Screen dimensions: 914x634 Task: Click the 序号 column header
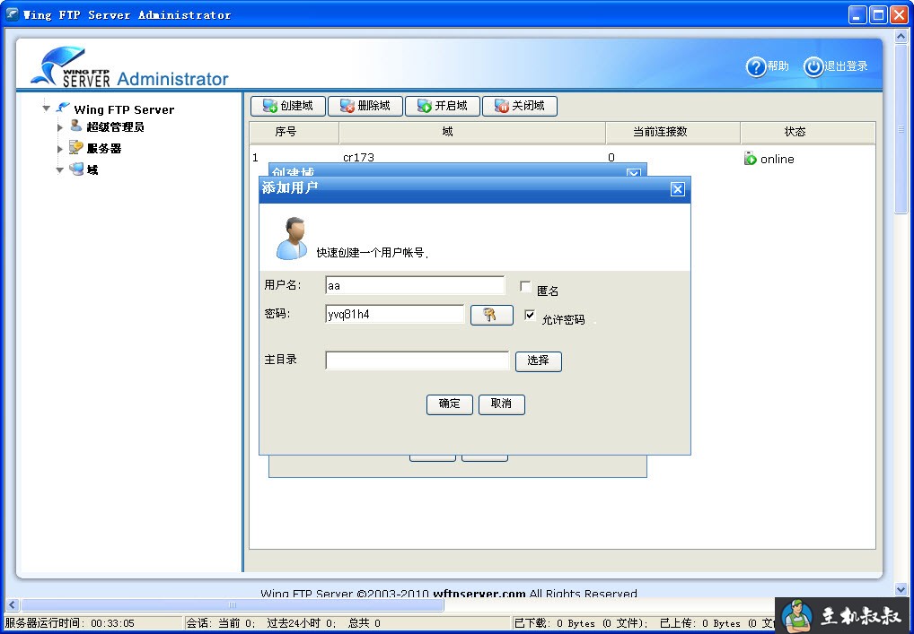point(294,132)
